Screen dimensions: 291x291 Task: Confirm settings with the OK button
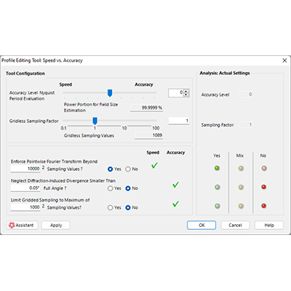pos(202,225)
